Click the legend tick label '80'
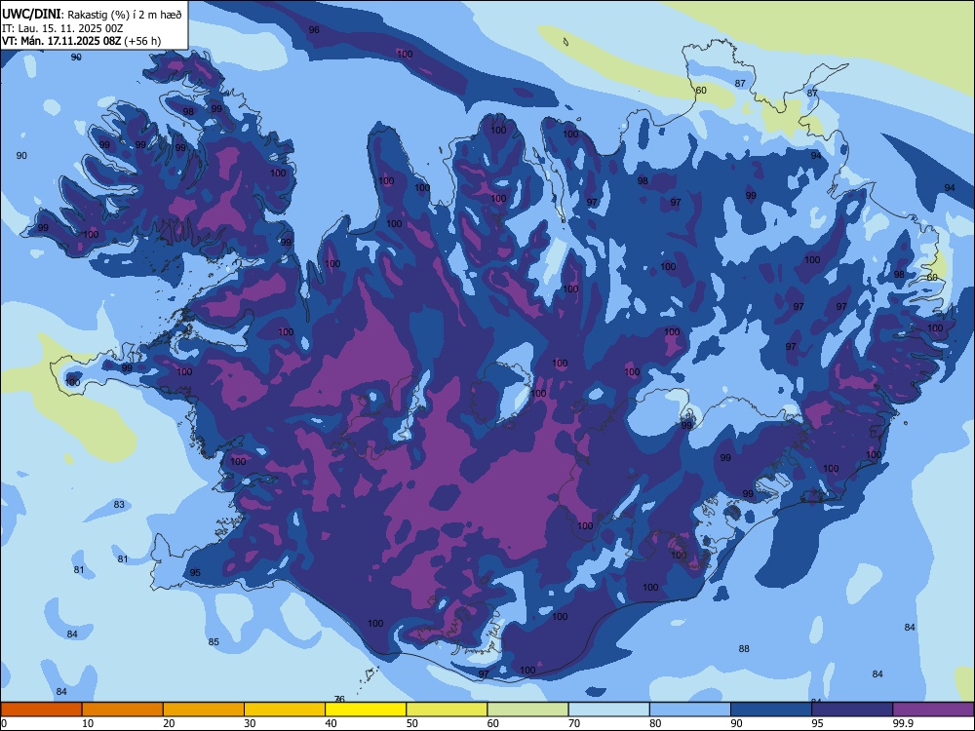The height and width of the screenshot is (731, 975). click(655, 723)
